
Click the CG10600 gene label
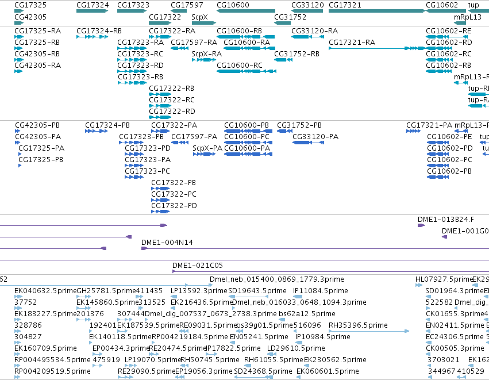pos(233,5)
